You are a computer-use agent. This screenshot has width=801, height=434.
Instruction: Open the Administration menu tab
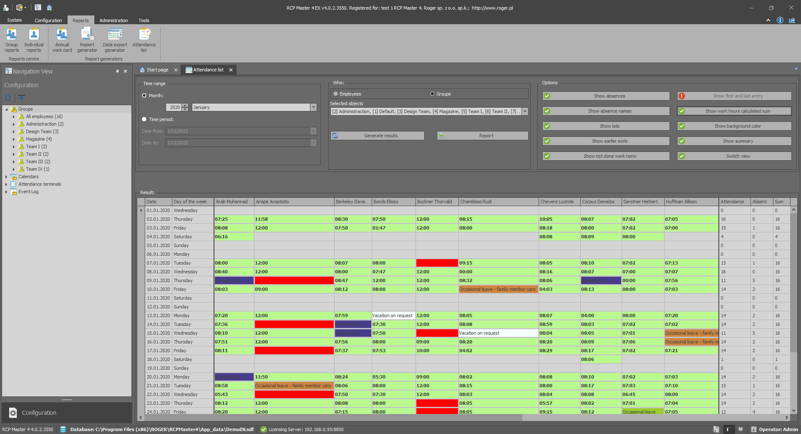113,20
